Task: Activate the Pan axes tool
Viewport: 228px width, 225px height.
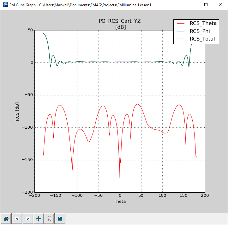Action: coord(39,219)
